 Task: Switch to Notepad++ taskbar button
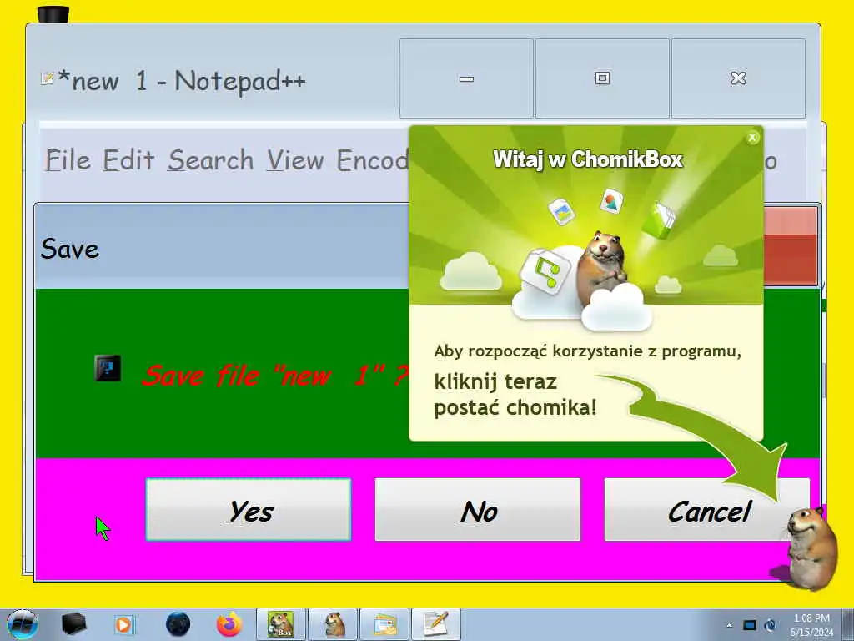point(436,624)
